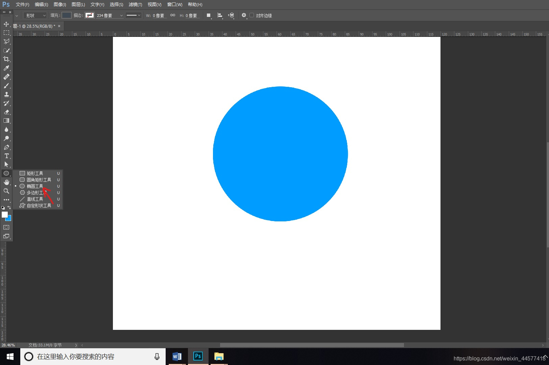Open the geometry options gear
This screenshot has height=365, width=549.
(244, 16)
